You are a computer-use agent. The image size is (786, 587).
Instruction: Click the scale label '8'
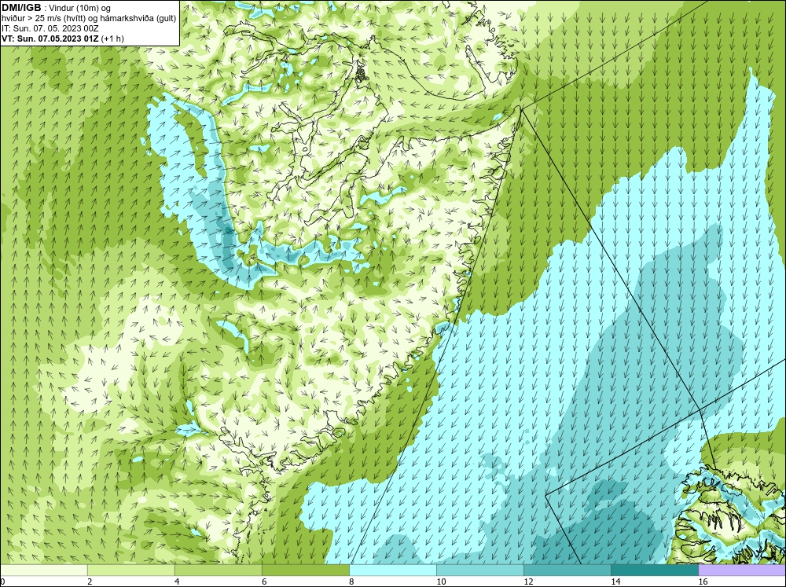(351, 581)
